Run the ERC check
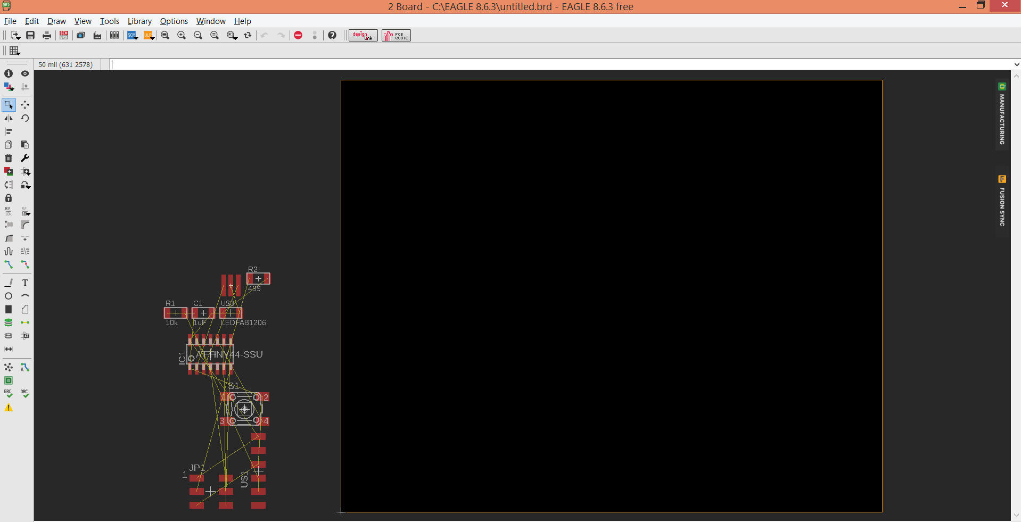Viewport: 1021px width, 522px height. coord(9,394)
